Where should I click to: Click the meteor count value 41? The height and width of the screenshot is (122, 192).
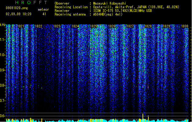point(44,14)
